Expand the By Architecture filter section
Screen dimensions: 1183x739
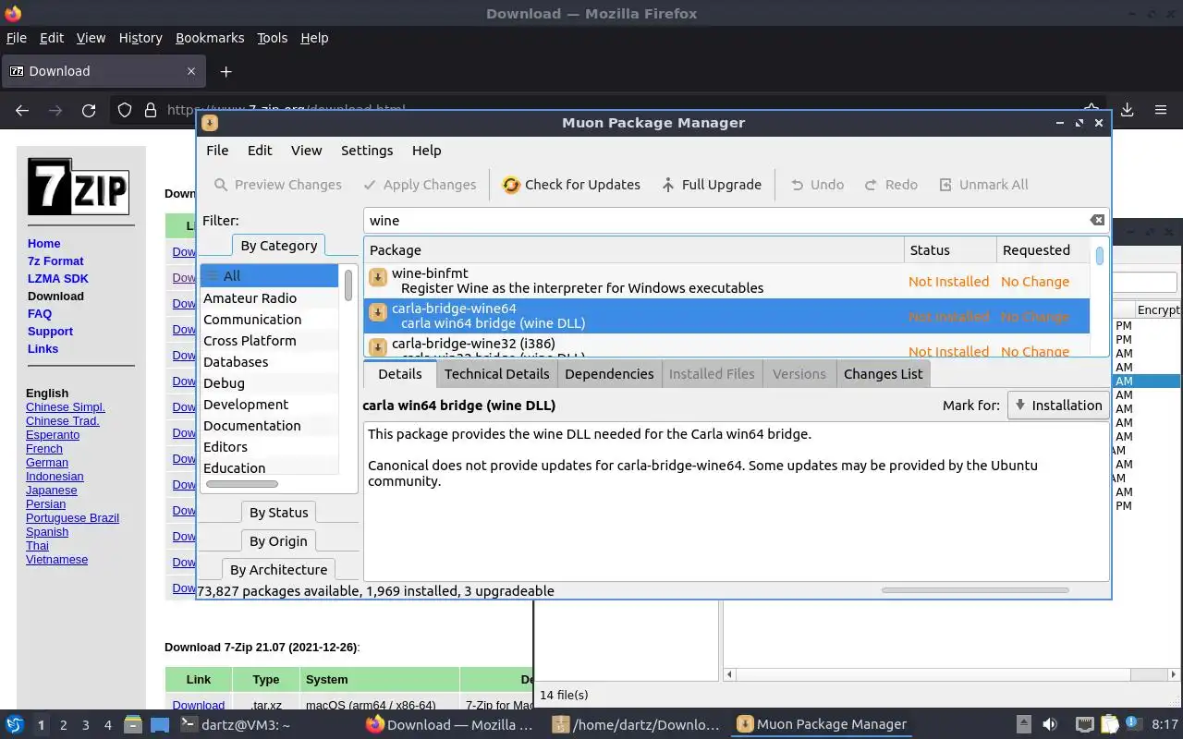click(x=278, y=570)
